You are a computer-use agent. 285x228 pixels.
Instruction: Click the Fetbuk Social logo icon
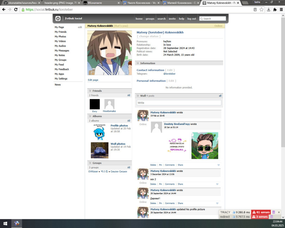click(58, 19)
